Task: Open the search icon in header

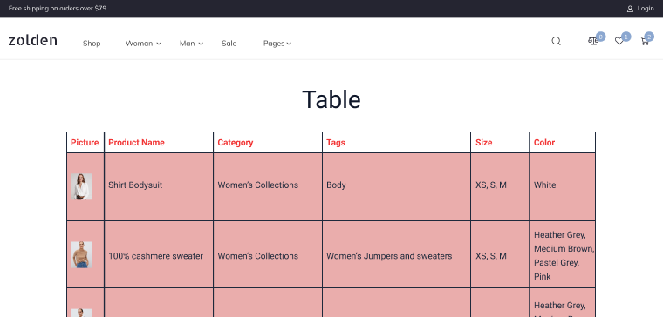Action: tap(556, 41)
